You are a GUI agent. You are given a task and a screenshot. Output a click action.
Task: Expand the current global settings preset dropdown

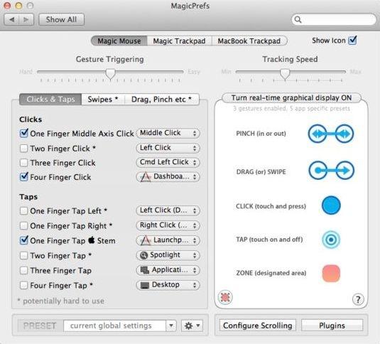tap(171, 326)
